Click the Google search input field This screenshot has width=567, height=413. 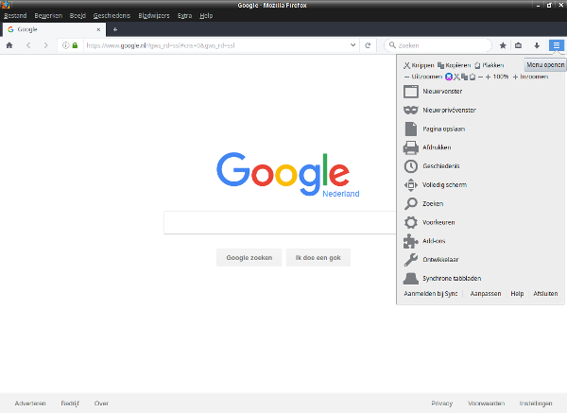pyautogui.click(x=280, y=222)
